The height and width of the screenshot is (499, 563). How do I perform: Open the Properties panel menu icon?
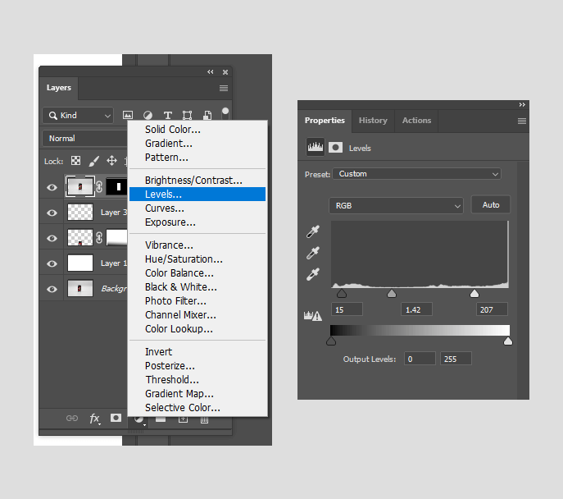pyautogui.click(x=522, y=121)
